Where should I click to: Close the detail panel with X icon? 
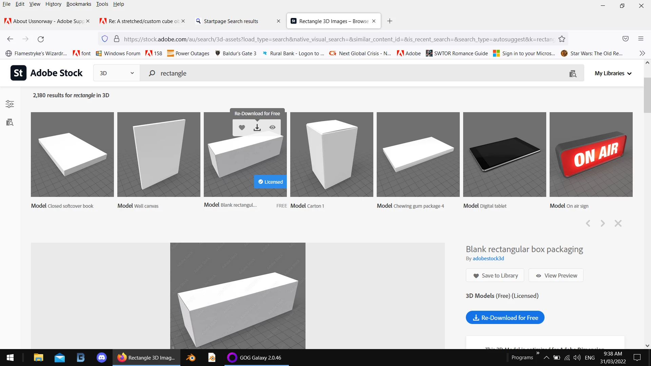point(618,223)
